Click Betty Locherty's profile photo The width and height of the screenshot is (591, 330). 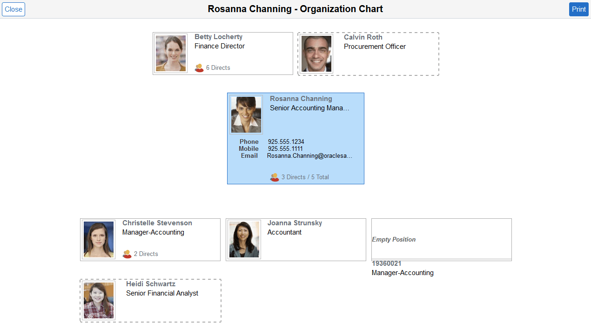click(170, 53)
